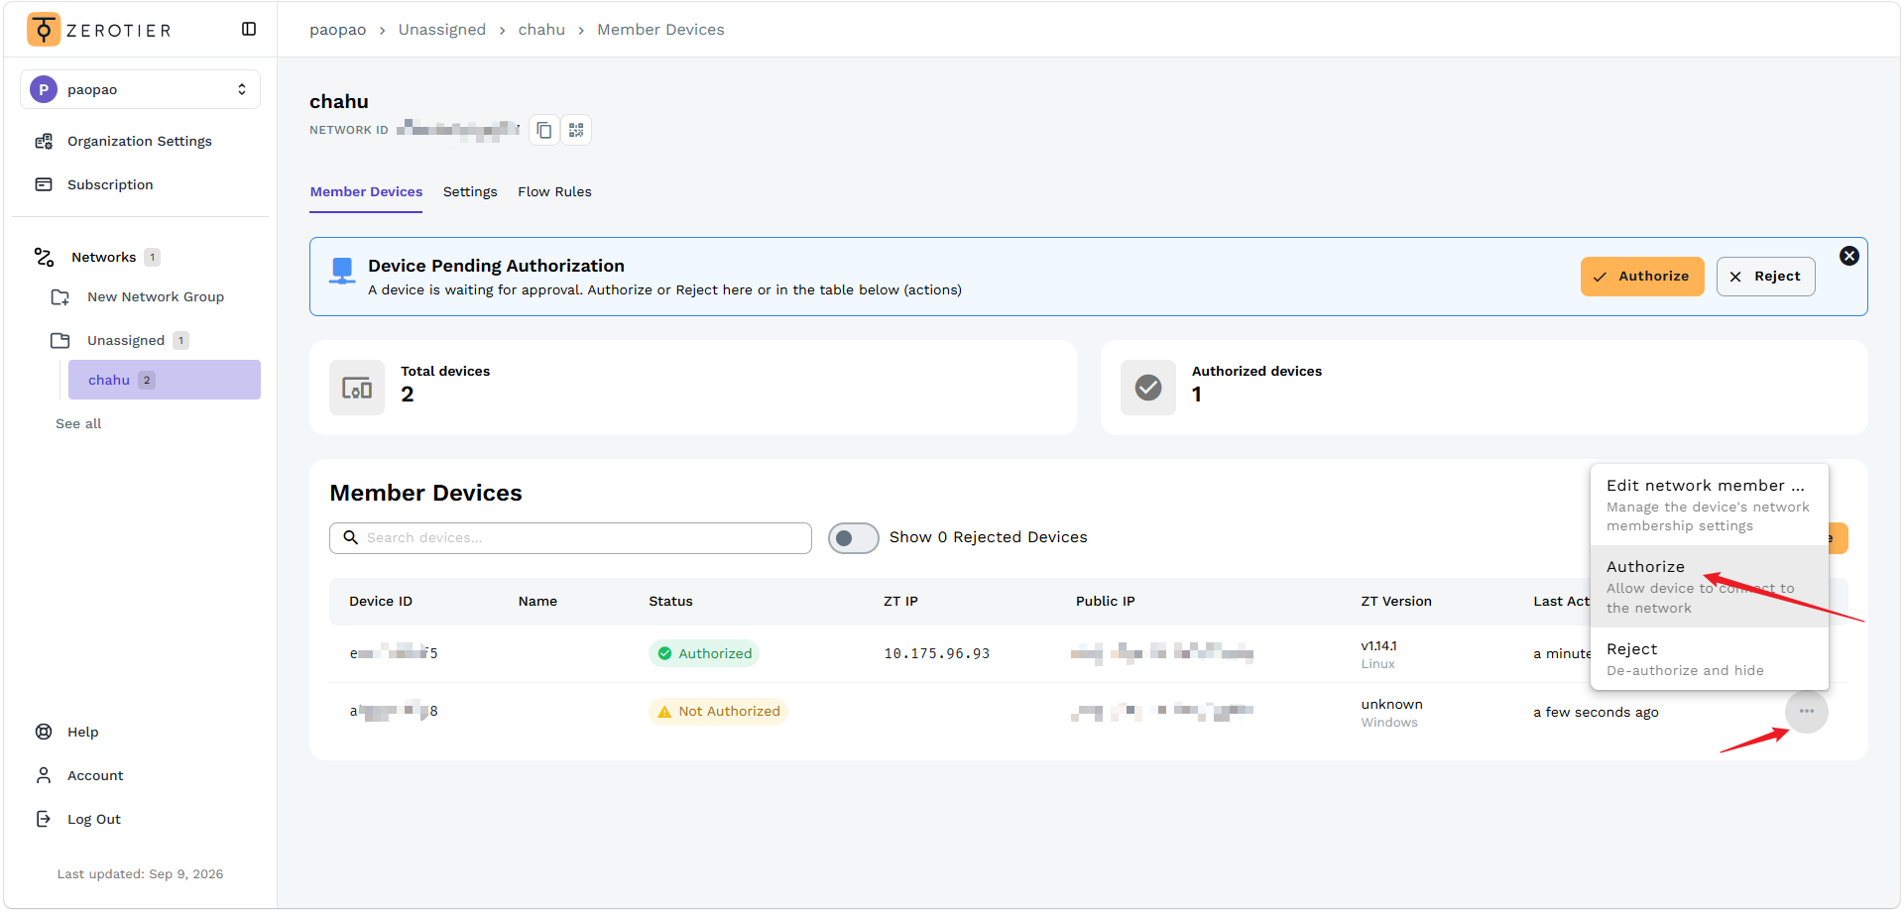Choose Authorize from the context menu
Image resolution: width=1904 pixels, height=912 pixels.
pyautogui.click(x=1710, y=587)
